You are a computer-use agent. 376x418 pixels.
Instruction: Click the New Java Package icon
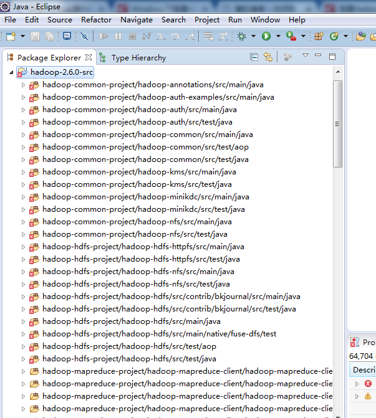click(x=319, y=36)
